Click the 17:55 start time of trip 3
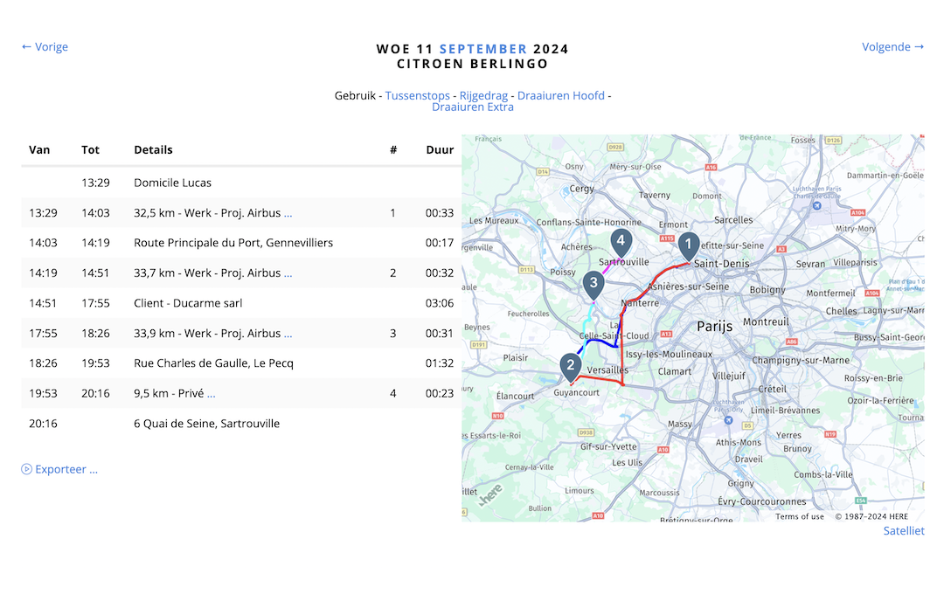This screenshot has width=944, height=594. 44,334
